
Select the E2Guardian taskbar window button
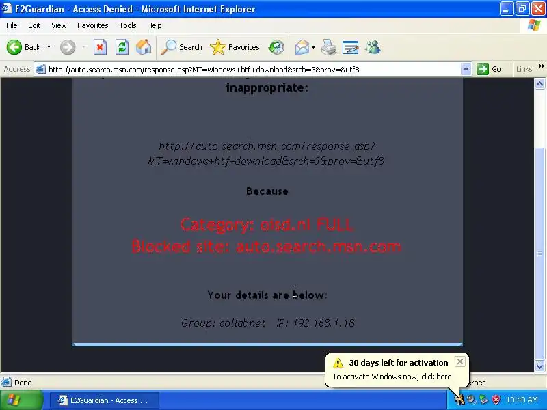coord(105,400)
